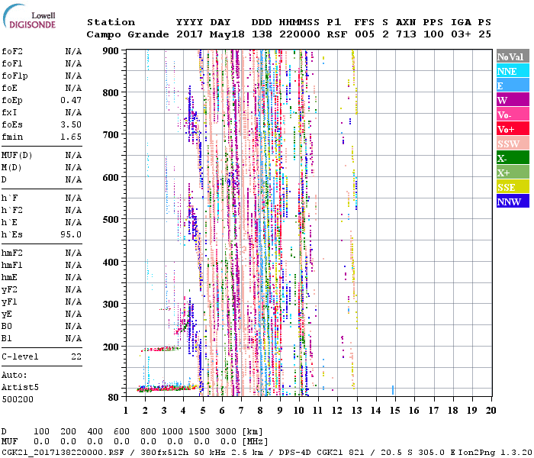Click the h`Es value 95.0
Viewport: 534px width, 458px height.
(71, 234)
